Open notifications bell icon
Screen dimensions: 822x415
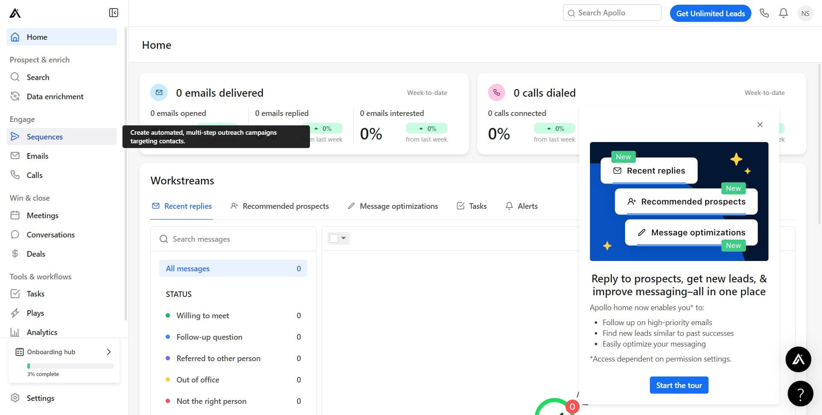(783, 13)
